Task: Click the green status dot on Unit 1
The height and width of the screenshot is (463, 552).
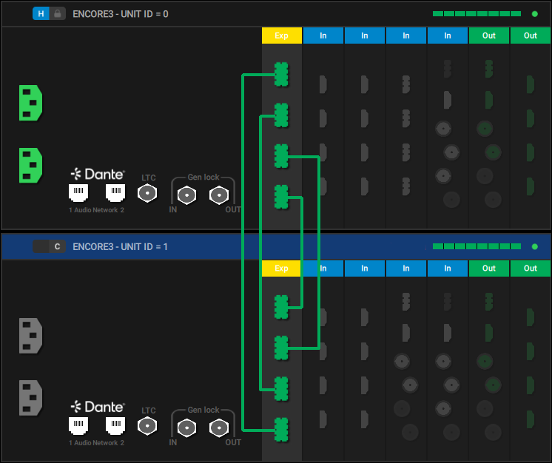Action: (535, 246)
